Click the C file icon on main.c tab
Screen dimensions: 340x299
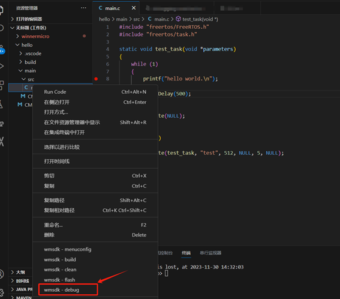click(100, 8)
